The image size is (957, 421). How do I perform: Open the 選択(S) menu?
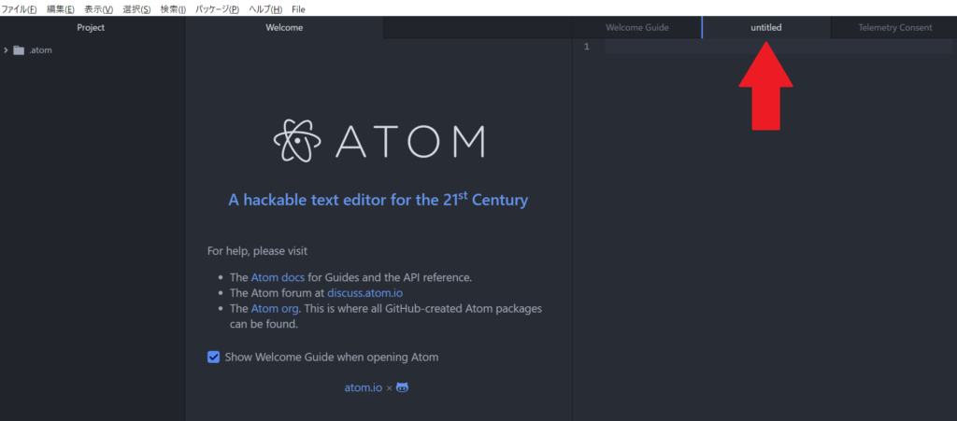[x=136, y=9]
